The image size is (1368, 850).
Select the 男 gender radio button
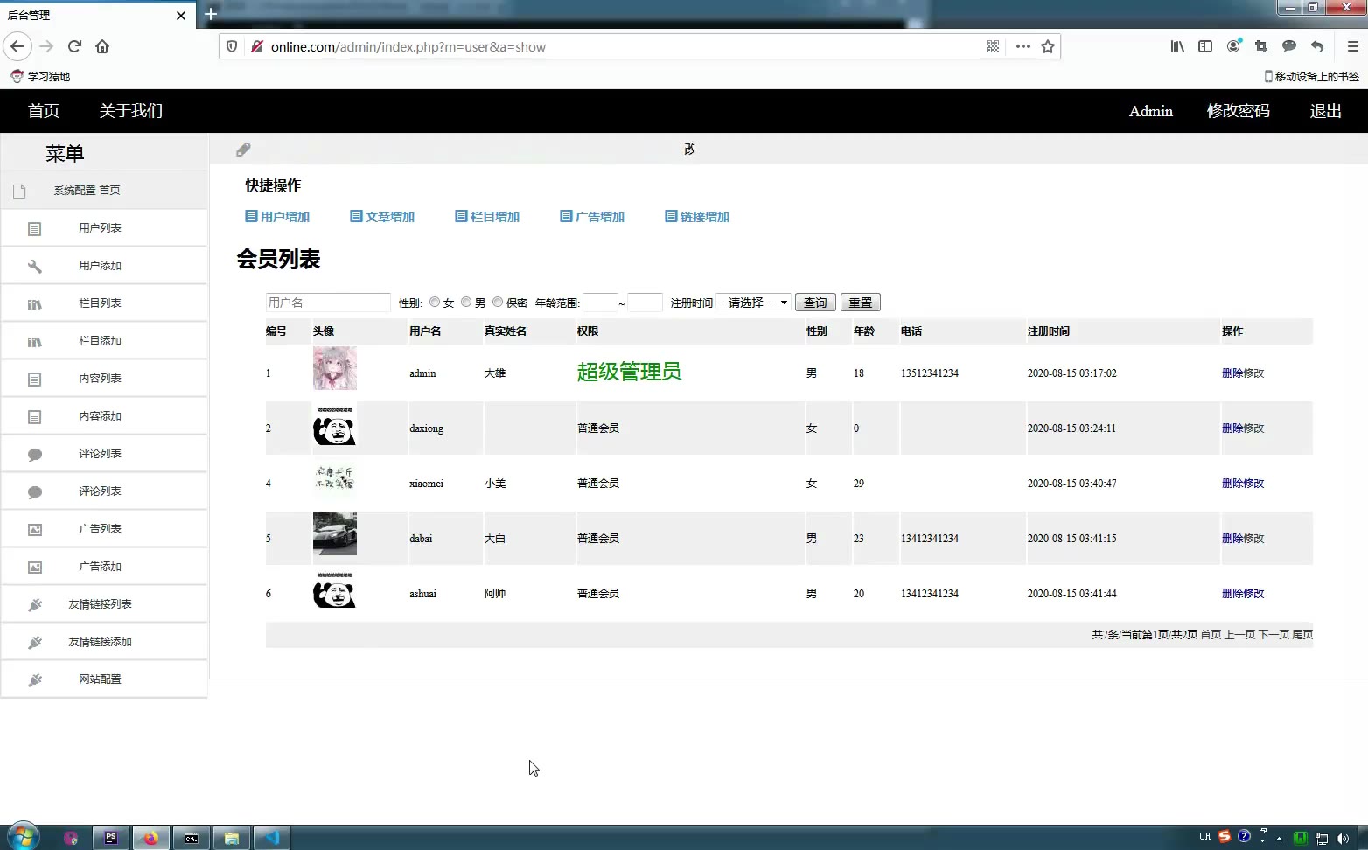tap(466, 302)
